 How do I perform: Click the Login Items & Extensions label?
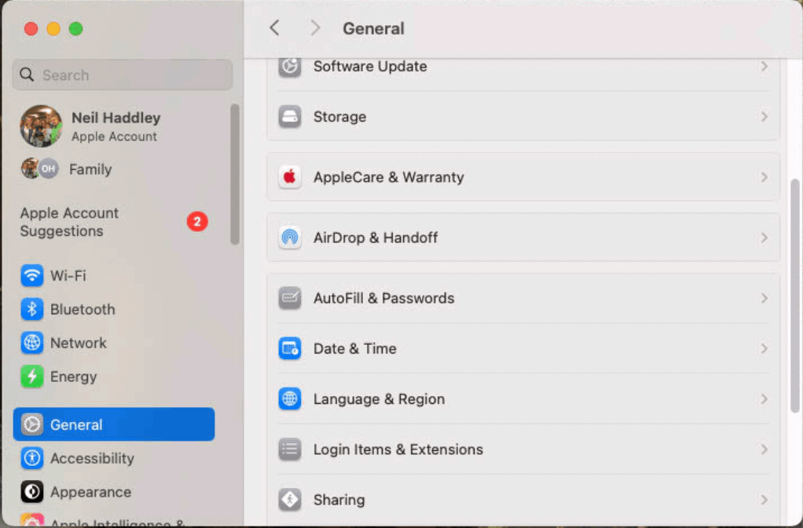tap(398, 449)
